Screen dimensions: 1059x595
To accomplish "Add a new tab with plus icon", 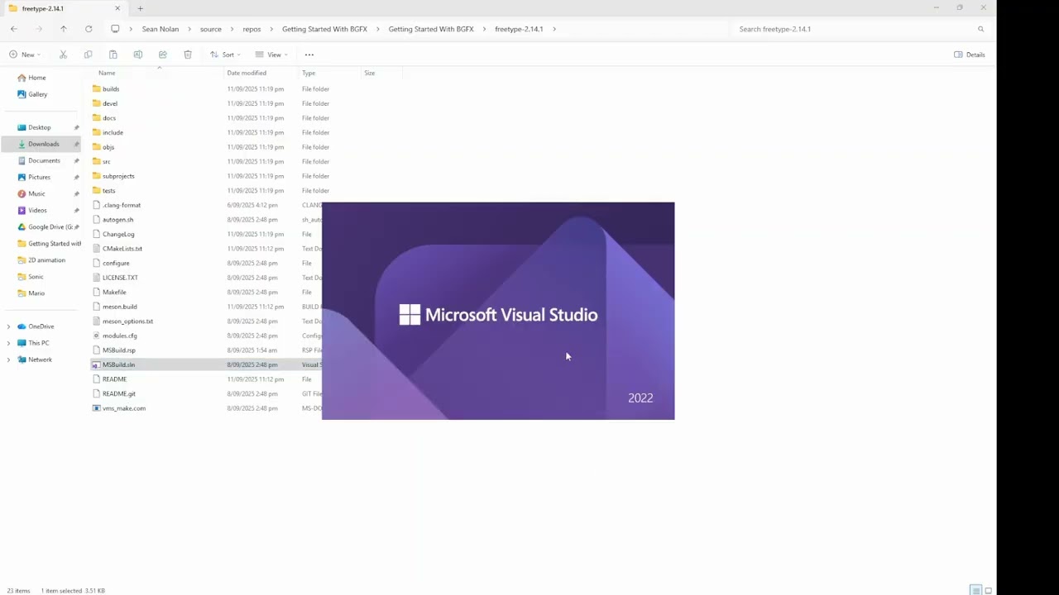I will tap(140, 8).
